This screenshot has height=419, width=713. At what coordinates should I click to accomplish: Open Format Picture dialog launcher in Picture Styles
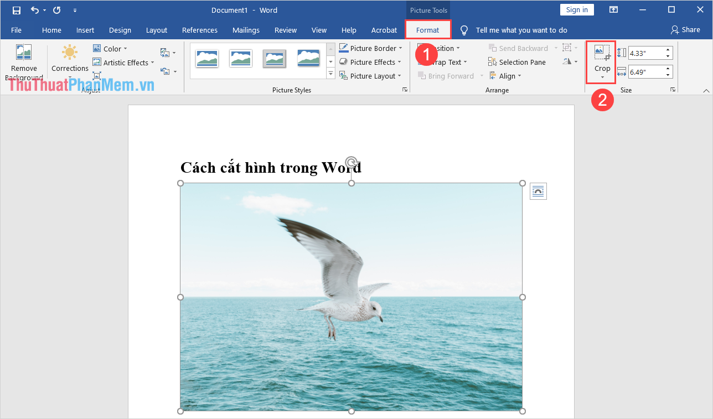pos(405,90)
